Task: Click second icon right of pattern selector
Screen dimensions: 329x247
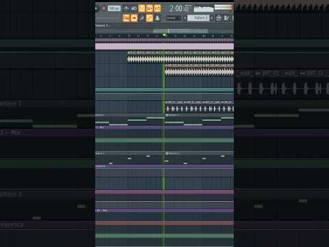Action: [226, 18]
